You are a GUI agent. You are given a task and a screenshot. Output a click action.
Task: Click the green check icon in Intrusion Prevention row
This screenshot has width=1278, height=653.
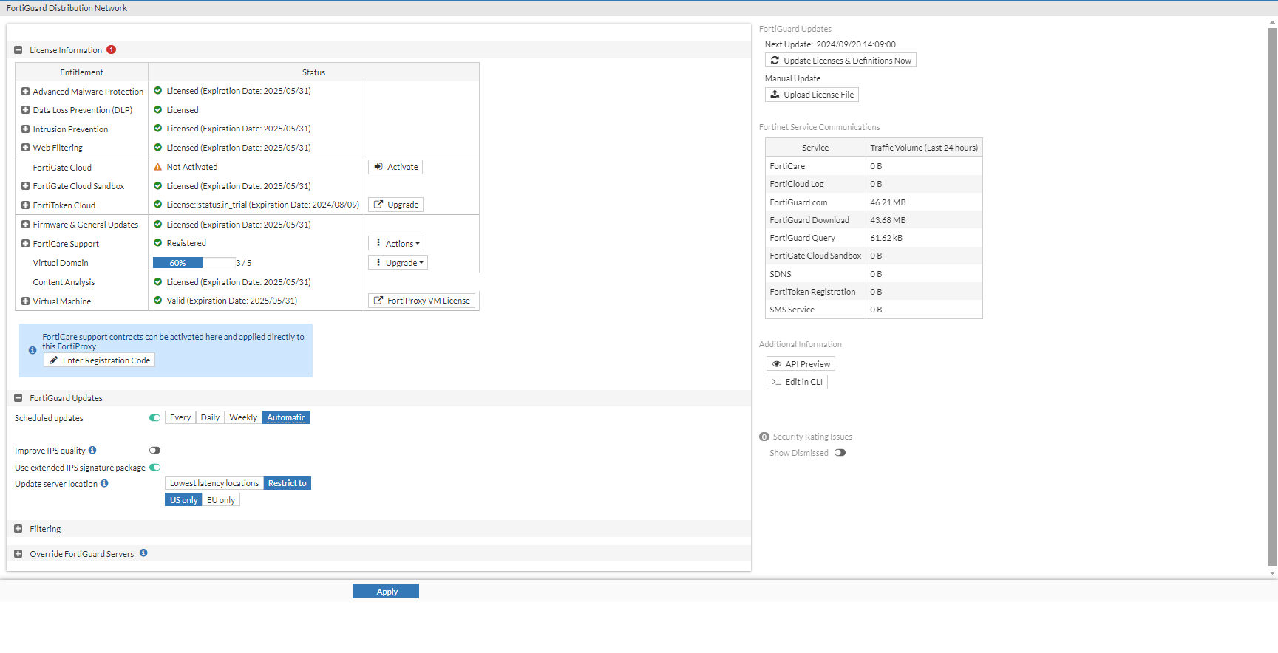pyautogui.click(x=157, y=129)
